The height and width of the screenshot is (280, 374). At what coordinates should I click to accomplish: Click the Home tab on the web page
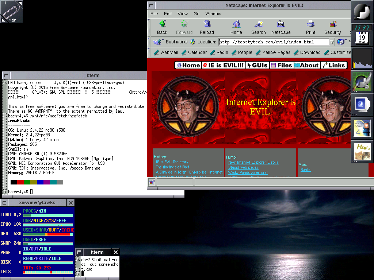point(188,65)
